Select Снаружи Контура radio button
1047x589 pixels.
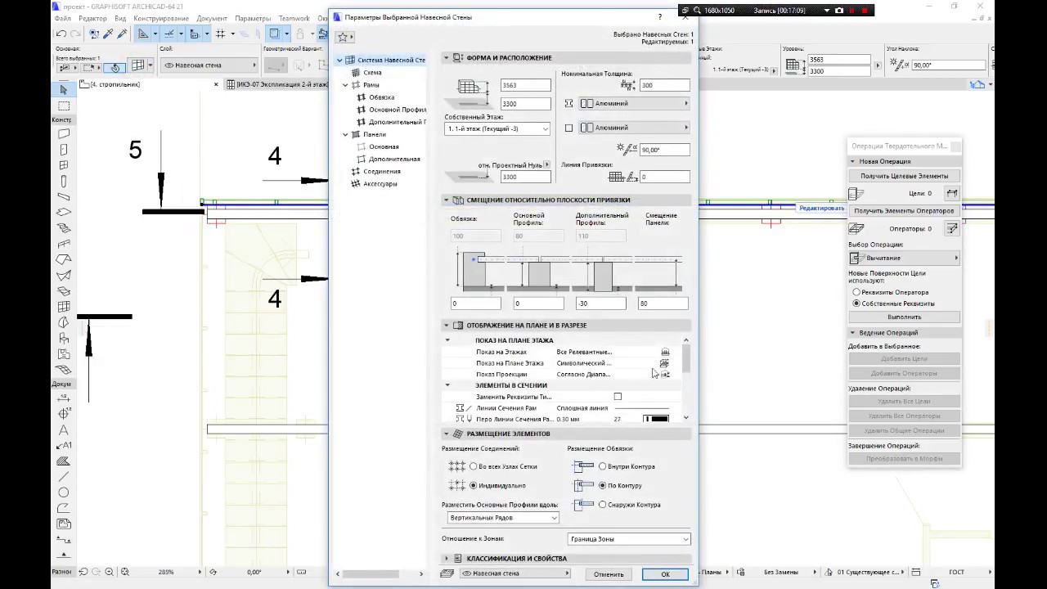(603, 505)
